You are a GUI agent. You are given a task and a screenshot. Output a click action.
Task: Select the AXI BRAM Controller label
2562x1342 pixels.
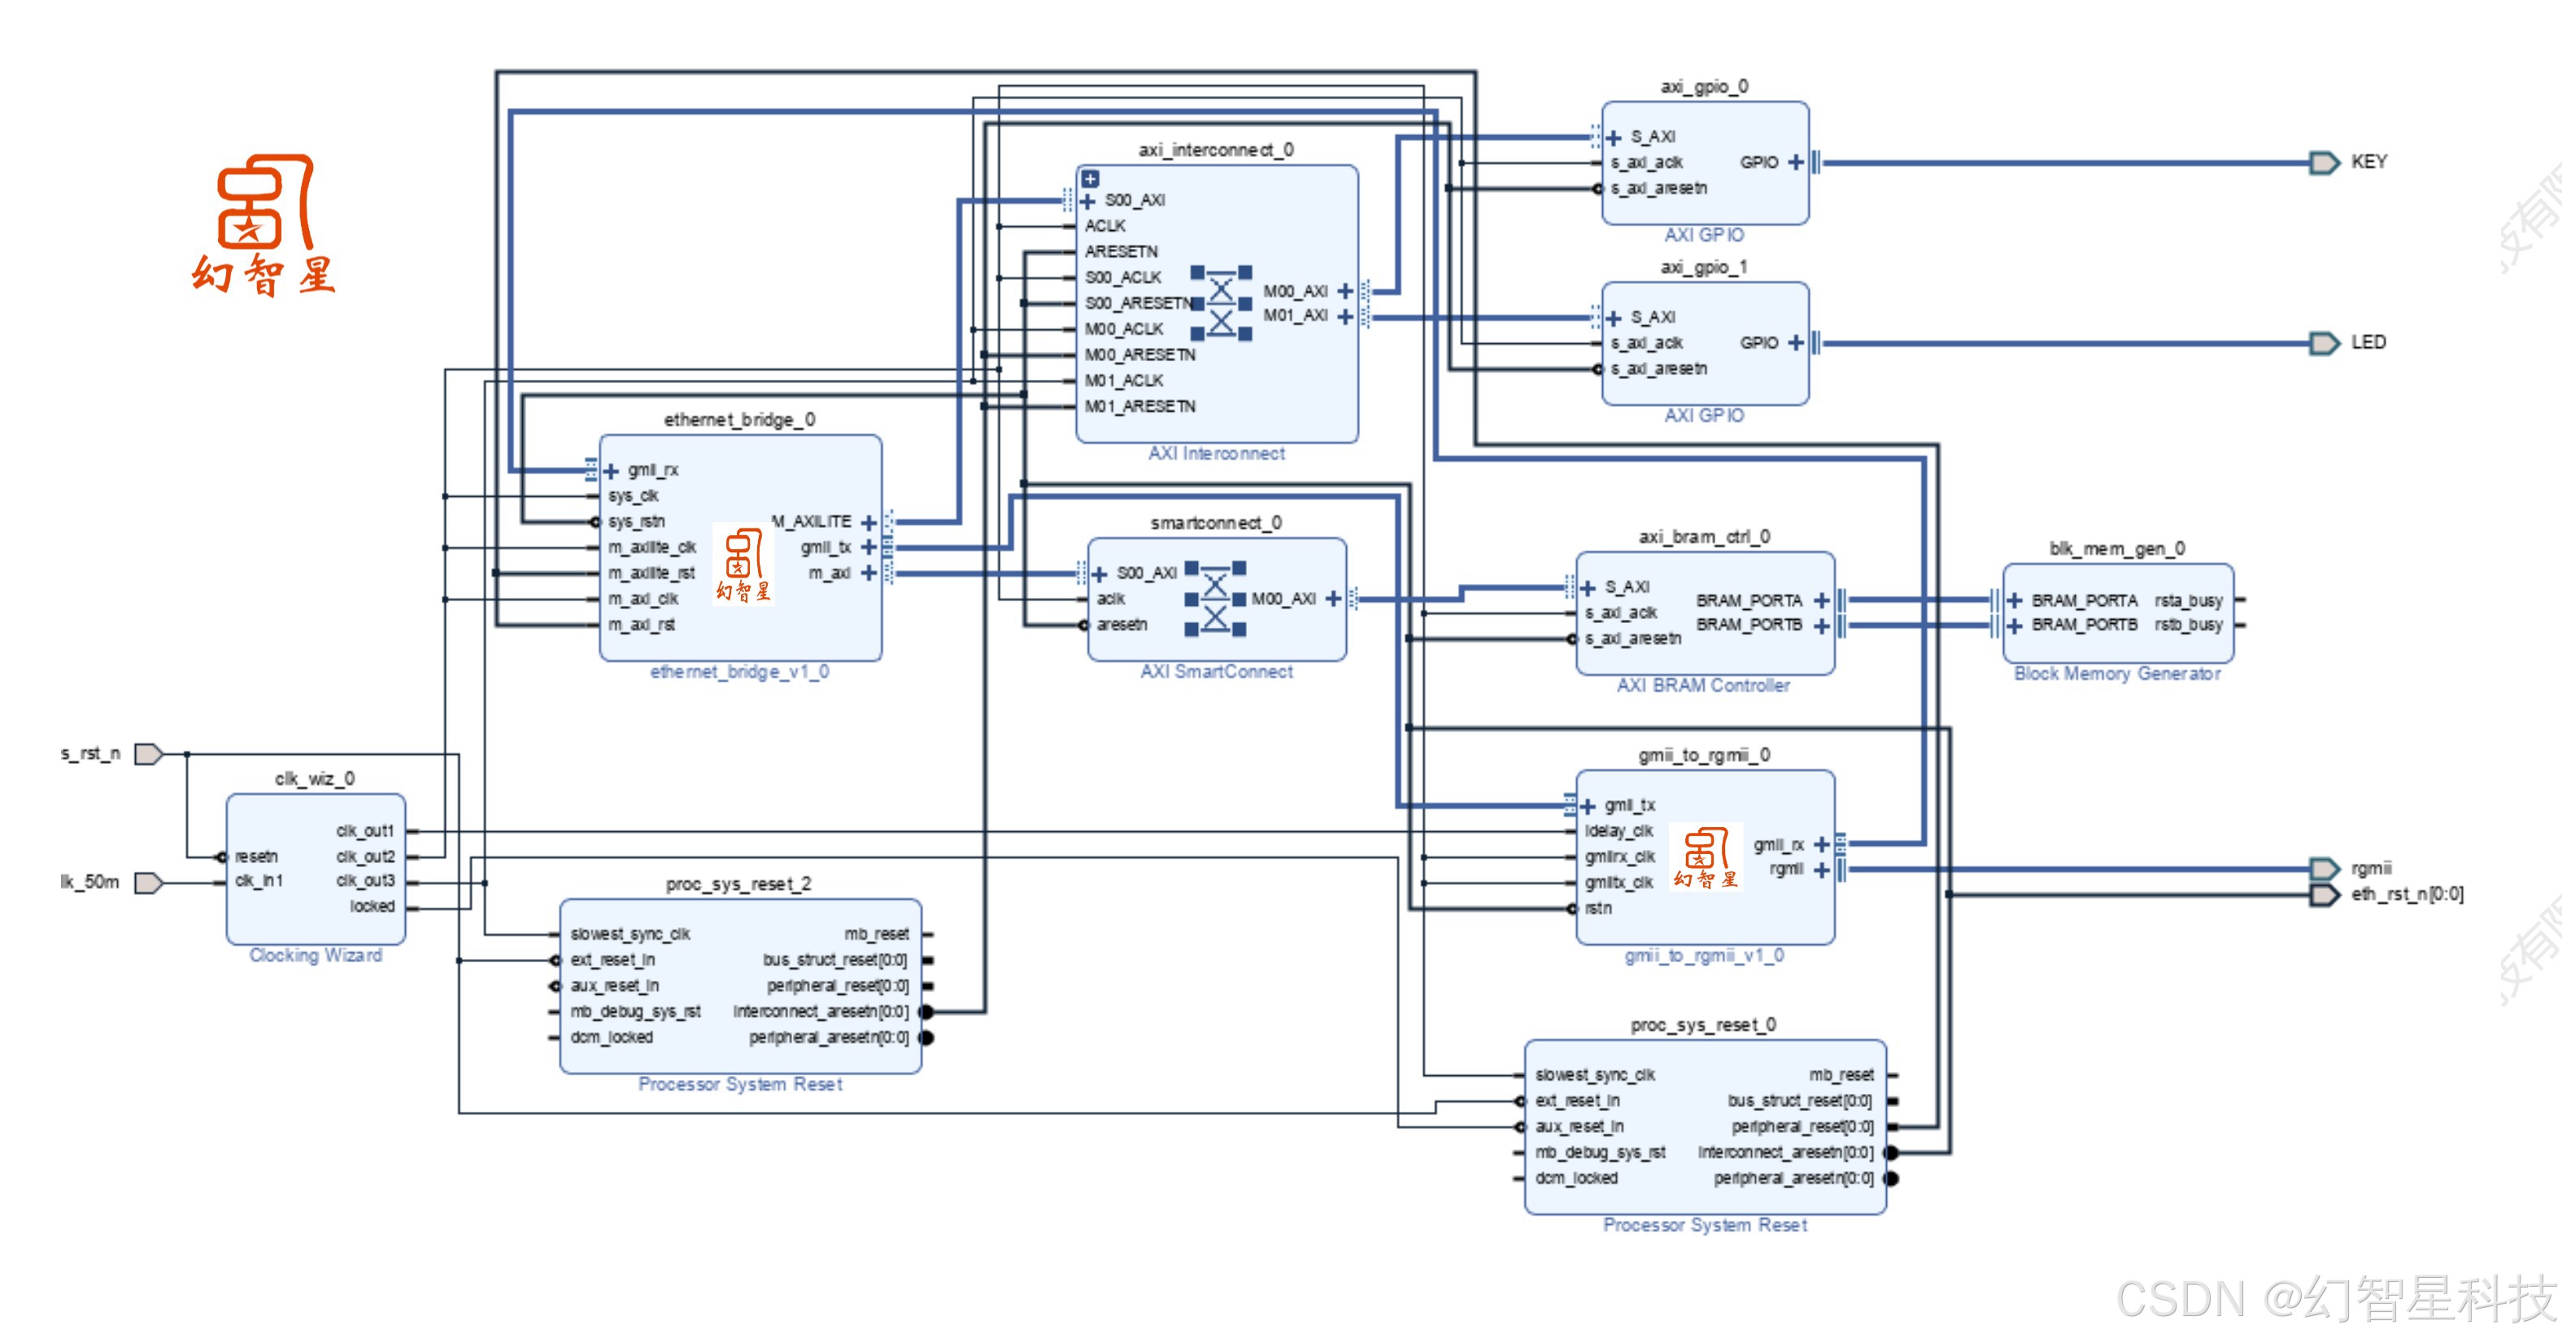(x=1702, y=686)
